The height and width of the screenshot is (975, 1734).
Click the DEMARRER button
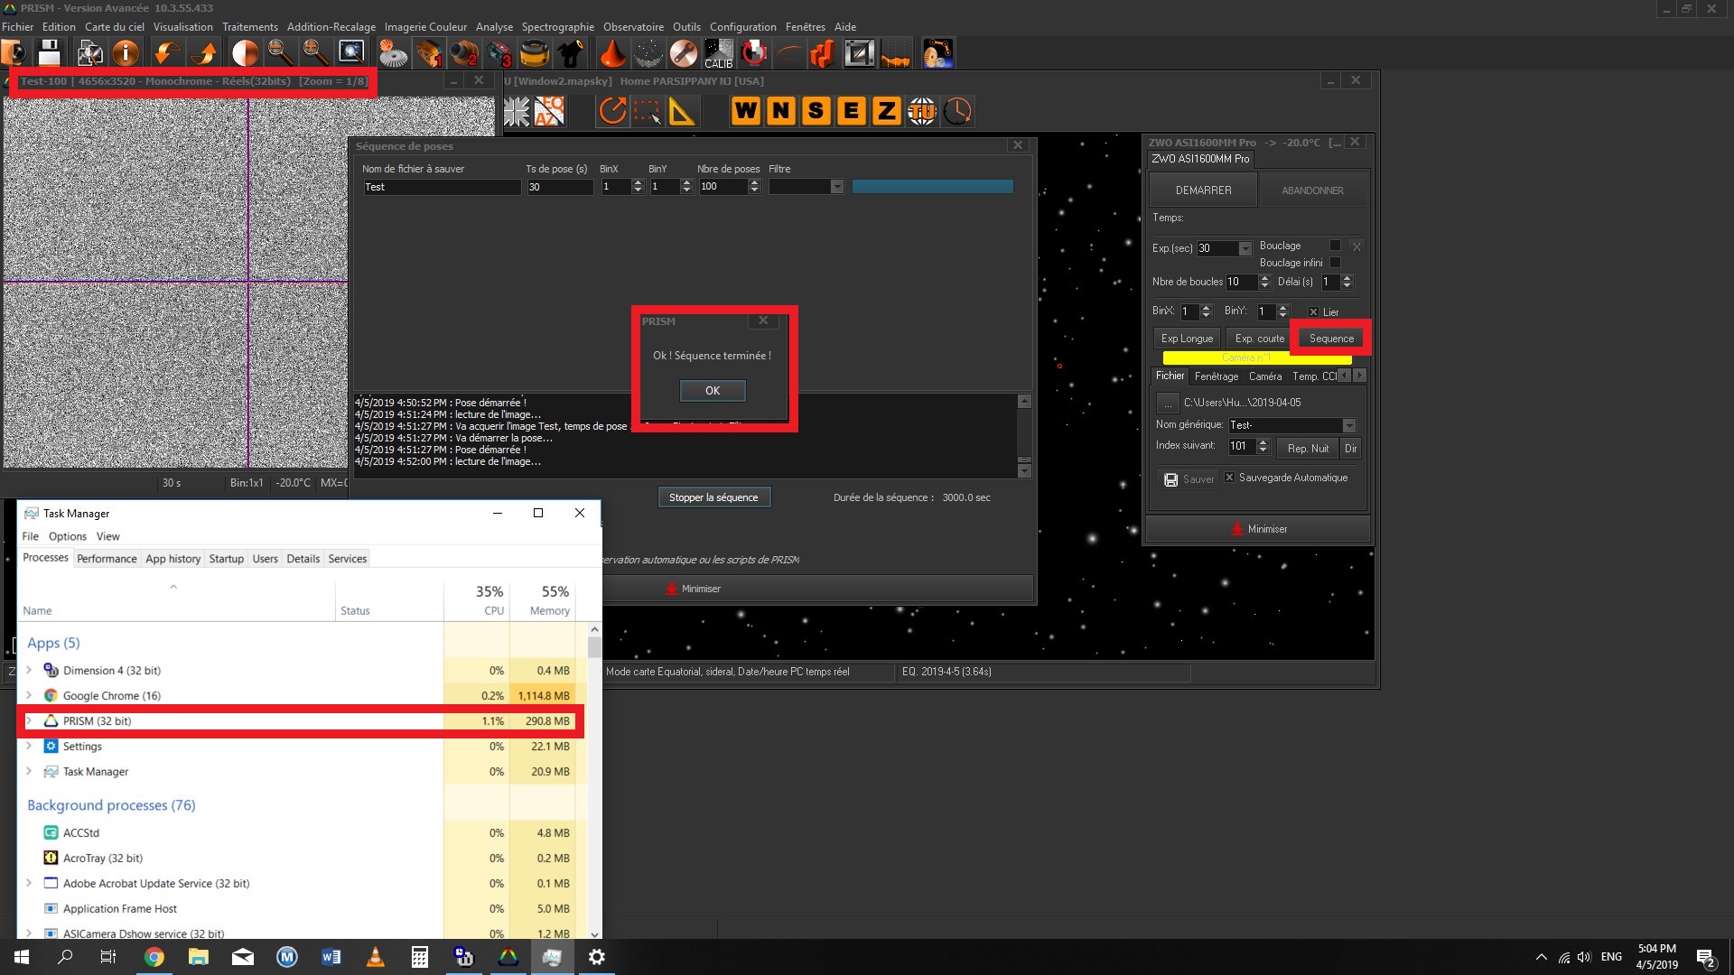point(1203,190)
